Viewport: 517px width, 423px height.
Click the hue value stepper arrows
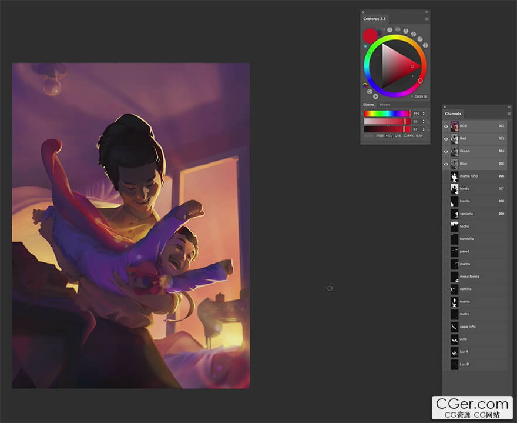point(424,114)
